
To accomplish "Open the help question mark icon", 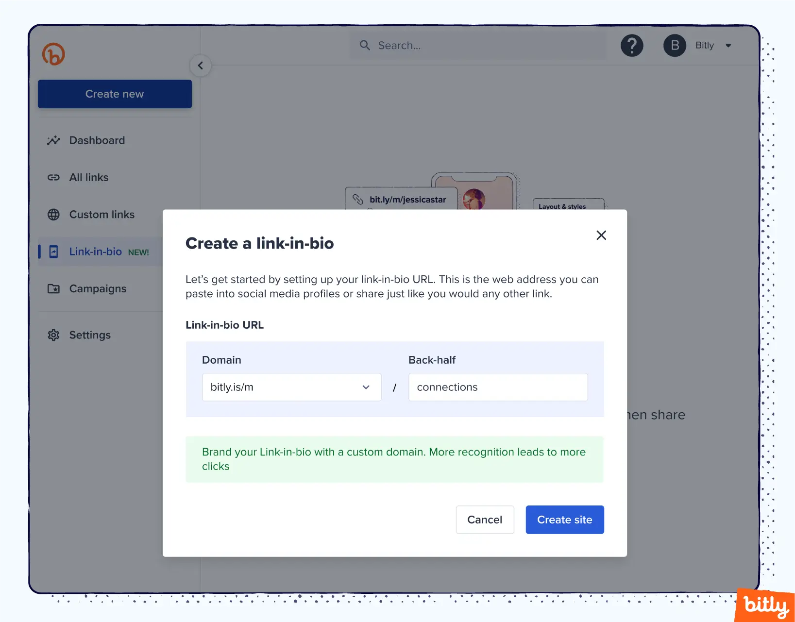I will 632,46.
